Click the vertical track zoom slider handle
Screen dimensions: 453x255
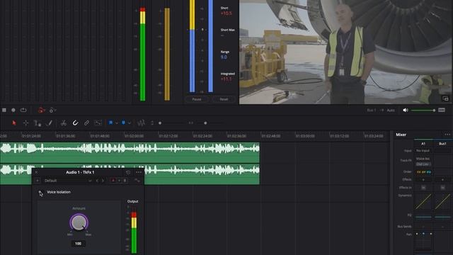[160, 123]
